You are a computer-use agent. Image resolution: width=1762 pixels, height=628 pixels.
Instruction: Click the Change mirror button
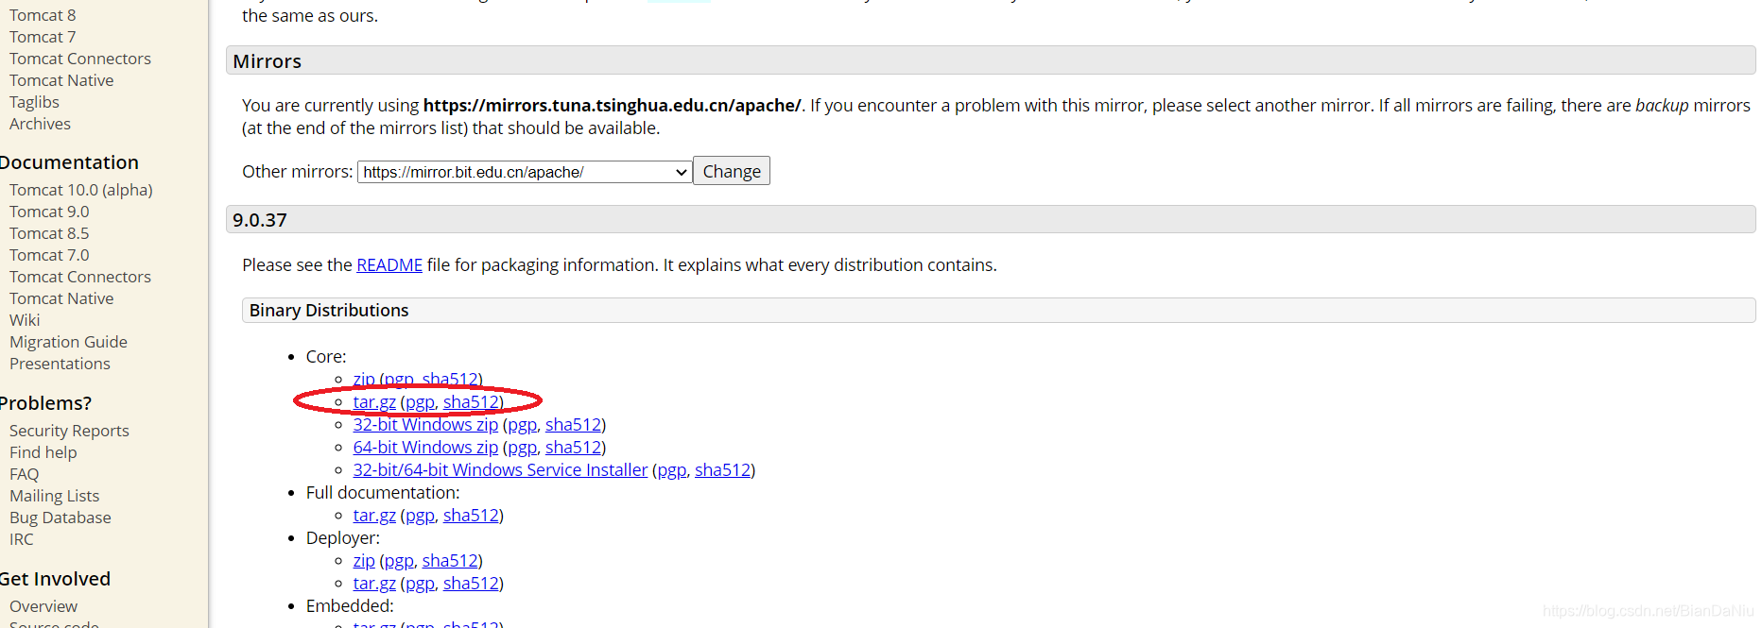(732, 171)
